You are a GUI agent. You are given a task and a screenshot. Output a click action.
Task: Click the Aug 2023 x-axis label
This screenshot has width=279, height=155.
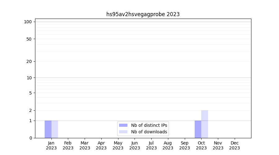point(168,145)
